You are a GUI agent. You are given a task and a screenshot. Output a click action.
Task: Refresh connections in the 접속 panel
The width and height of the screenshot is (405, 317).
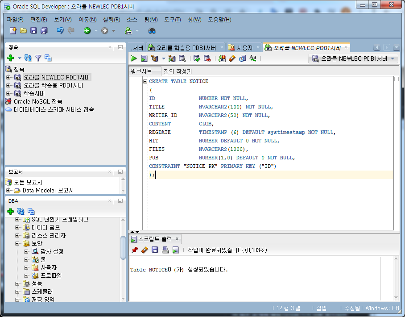[x=28, y=58]
